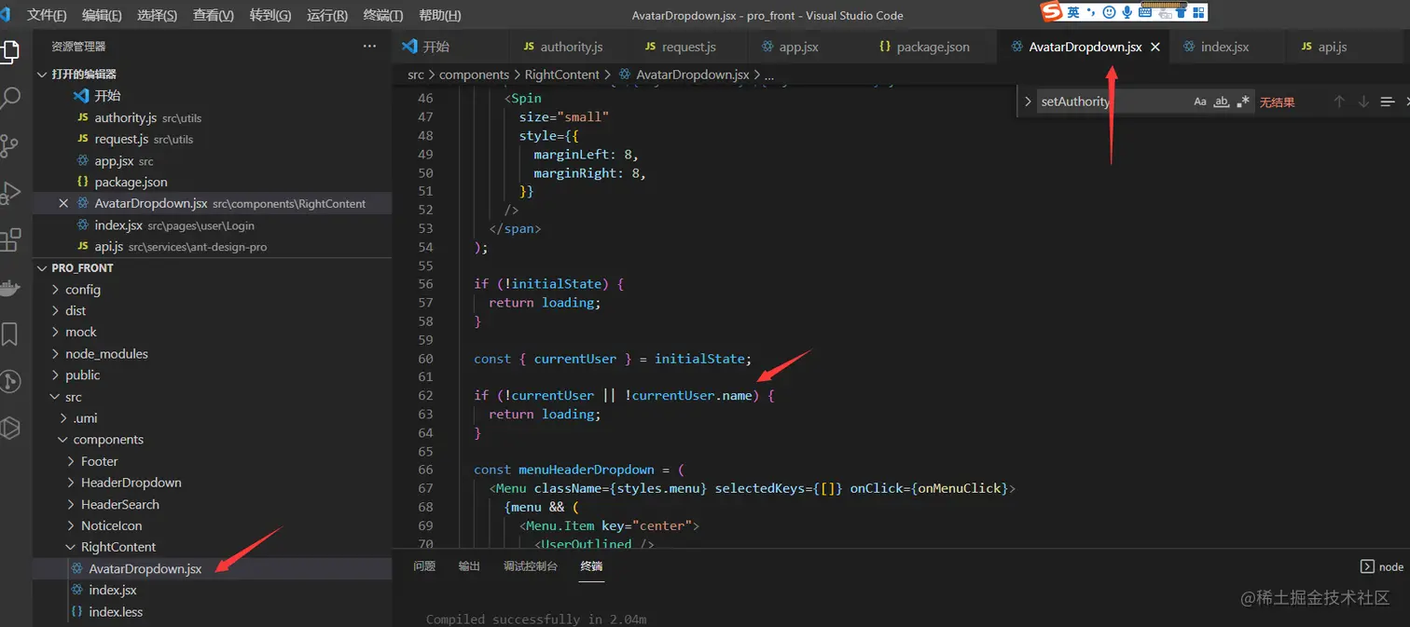Open the 转到(G) menu
Image resolution: width=1410 pixels, height=627 pixels.
[270, 16]
